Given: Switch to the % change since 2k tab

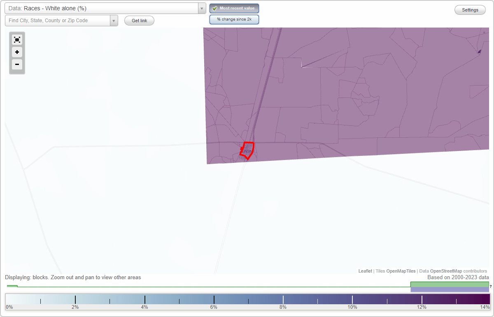Looking at the screenshot, I should point(234,19).
